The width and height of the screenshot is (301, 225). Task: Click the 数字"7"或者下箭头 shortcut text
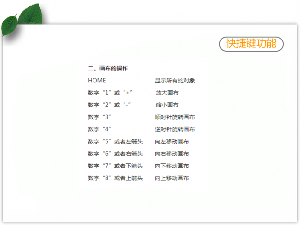click(x=115, y=166)
